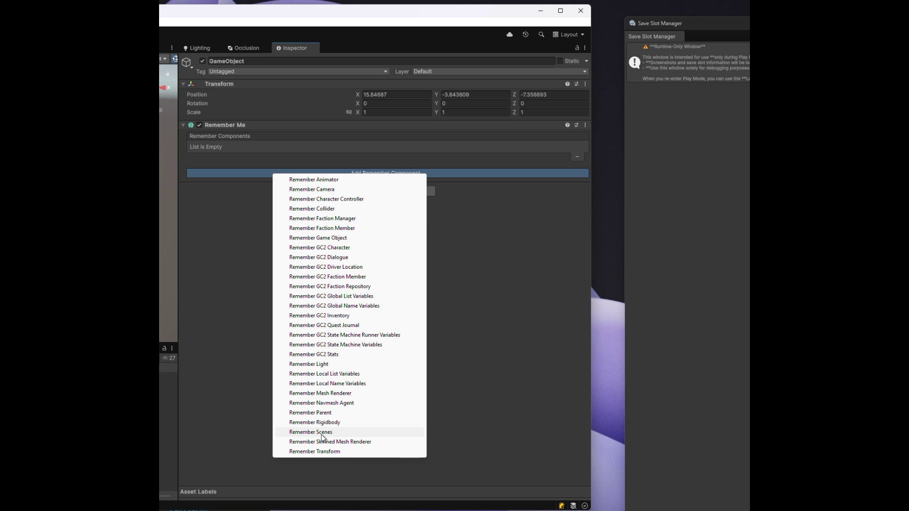The width and height of the screenshot is (909, 511).
Task: Collapse the Transform component foldout
Action: tap(183, 84)
